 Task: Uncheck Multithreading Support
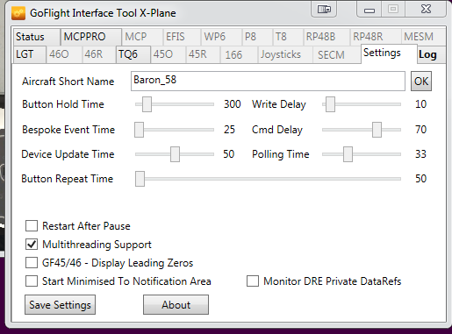[32, 245]
